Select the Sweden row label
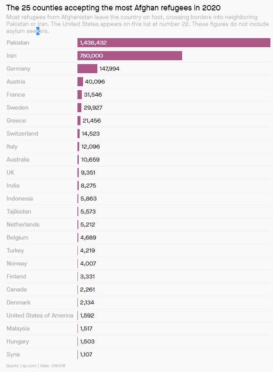Image resolution: width=273 pixels, height=372 pixels. pos(18,107)
